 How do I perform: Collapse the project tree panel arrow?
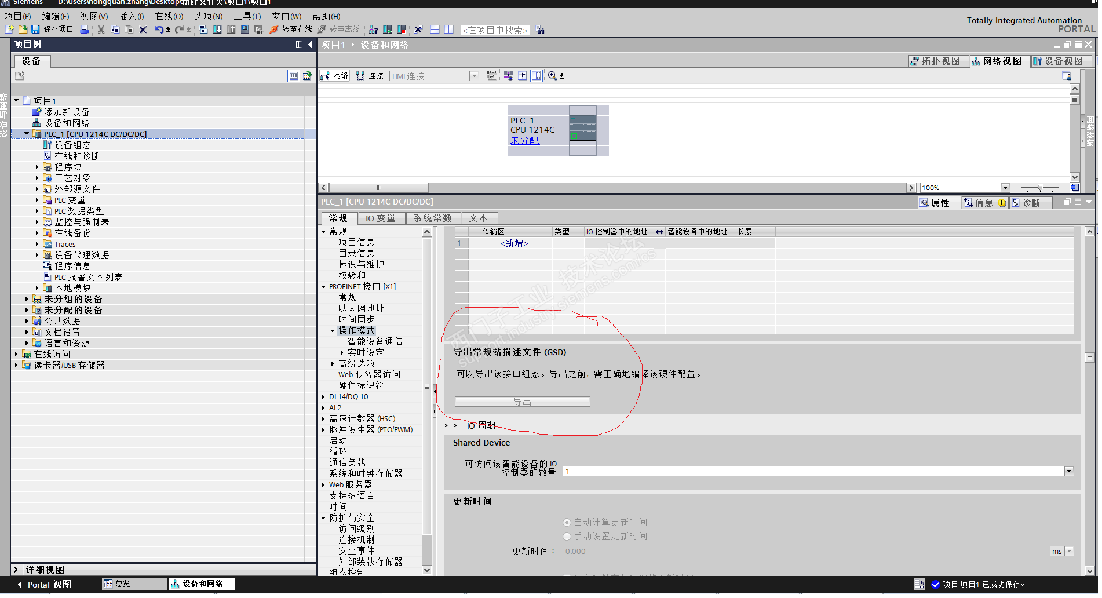coord(310,45)
